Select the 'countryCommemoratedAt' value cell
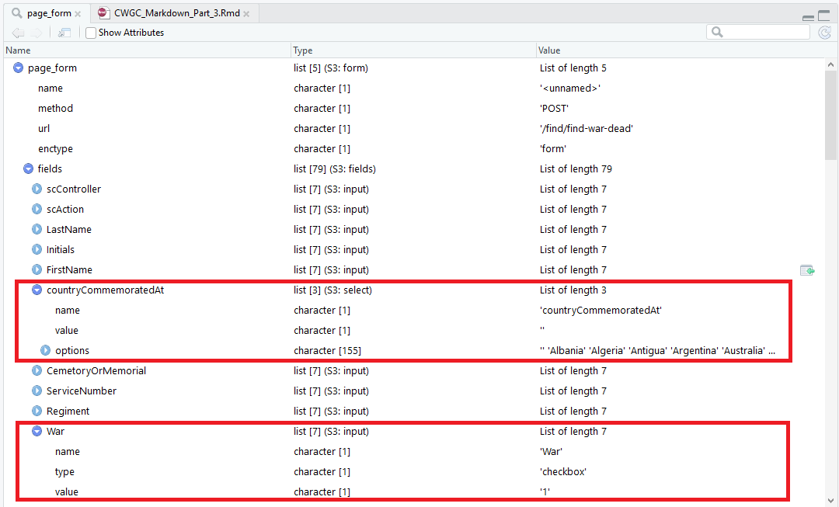This screenshot has width=839, height=507. 601,311
